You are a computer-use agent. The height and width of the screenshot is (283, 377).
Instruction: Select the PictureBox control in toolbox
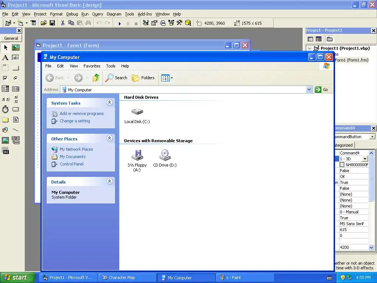pos(15,48)
